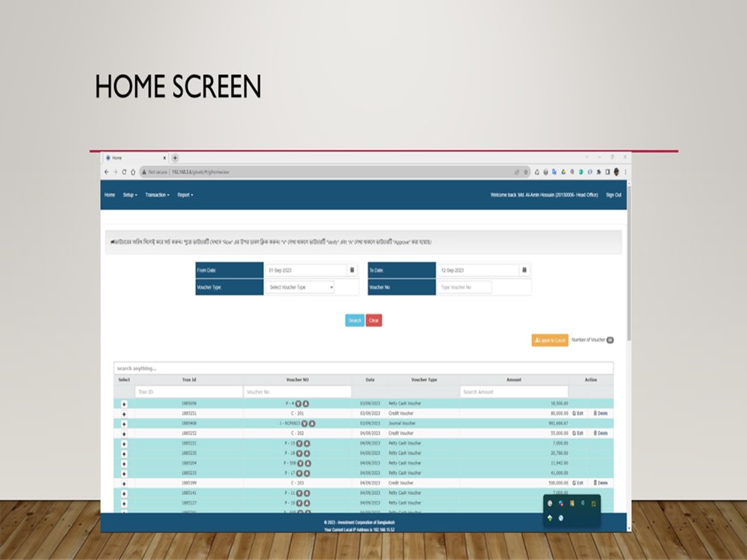Click the Sign Out link
Image resolution: width=747 pixels, height=560 pixels.
pos(613,194)
